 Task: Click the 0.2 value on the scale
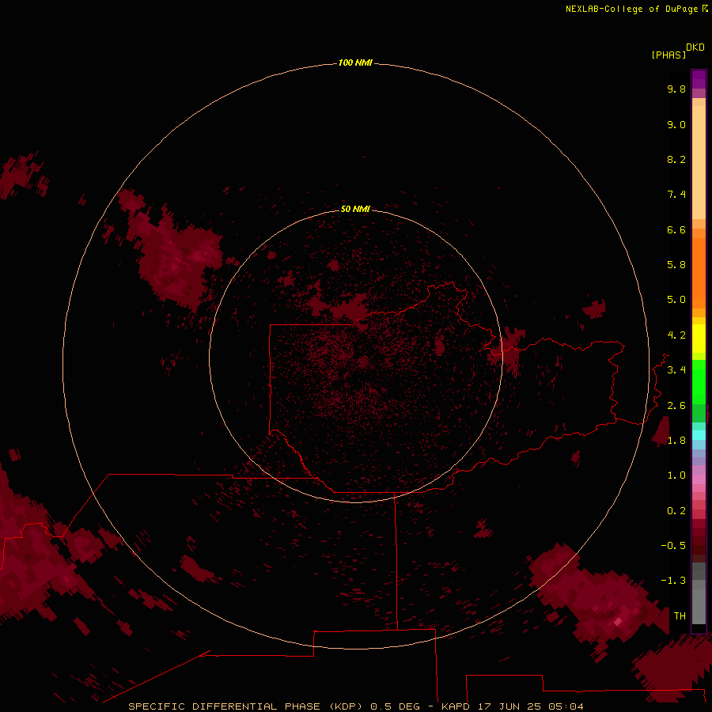(676, 511)
